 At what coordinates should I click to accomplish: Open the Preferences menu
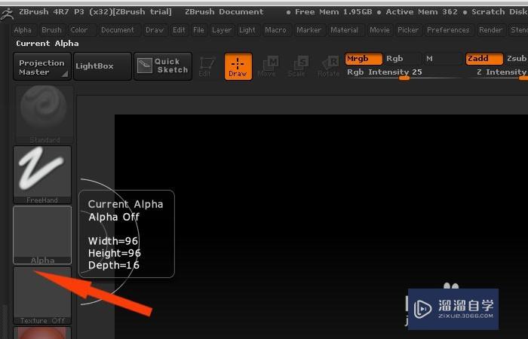[448, 30]
